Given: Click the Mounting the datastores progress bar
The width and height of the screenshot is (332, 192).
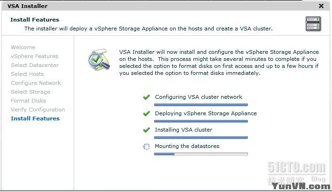Looking at the screenshot, I should coord(201,154).
